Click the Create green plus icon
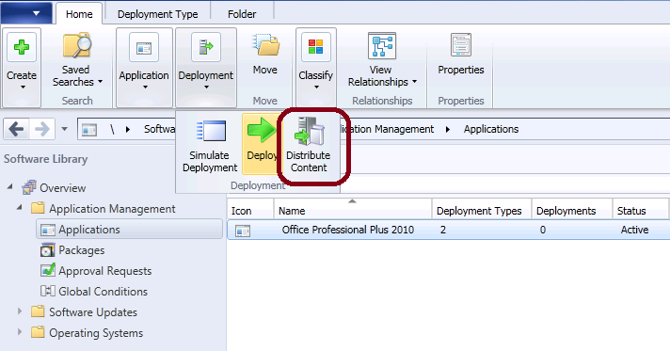 [22, 47]
